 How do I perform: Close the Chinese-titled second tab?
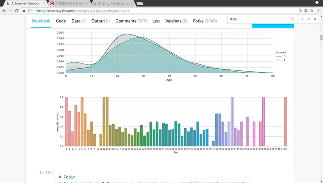(88, 4)
